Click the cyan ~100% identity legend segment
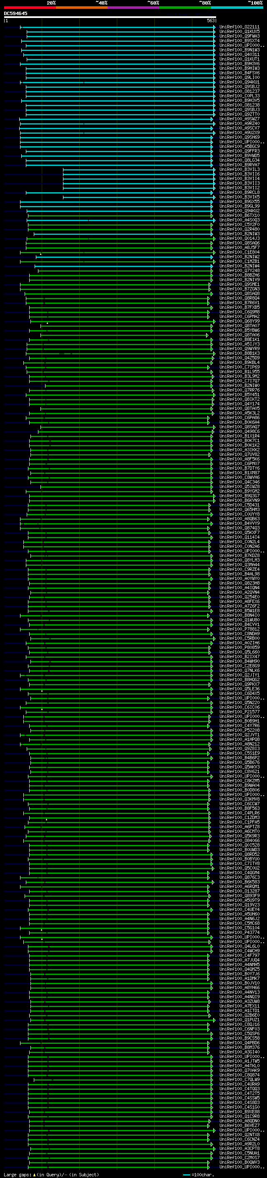 click(237, 8)
